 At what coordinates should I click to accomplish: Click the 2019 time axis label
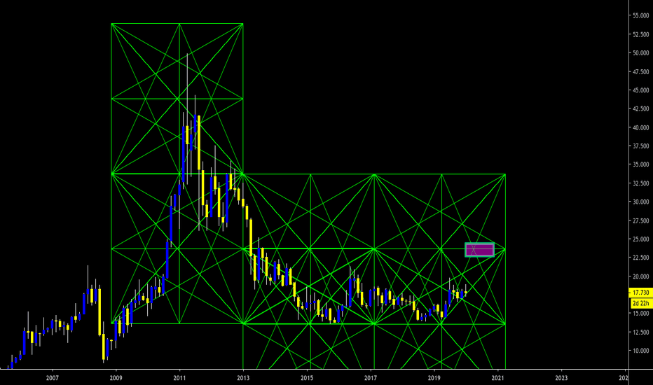tap(434, 378)
